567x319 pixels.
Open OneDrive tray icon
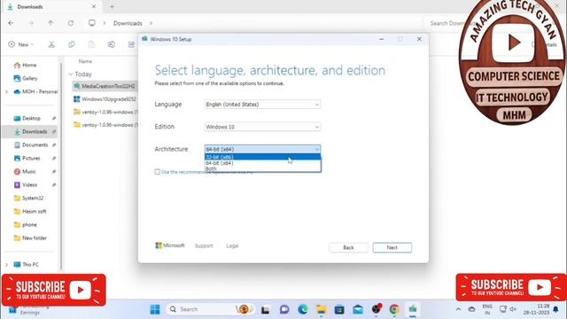(471, 309)
